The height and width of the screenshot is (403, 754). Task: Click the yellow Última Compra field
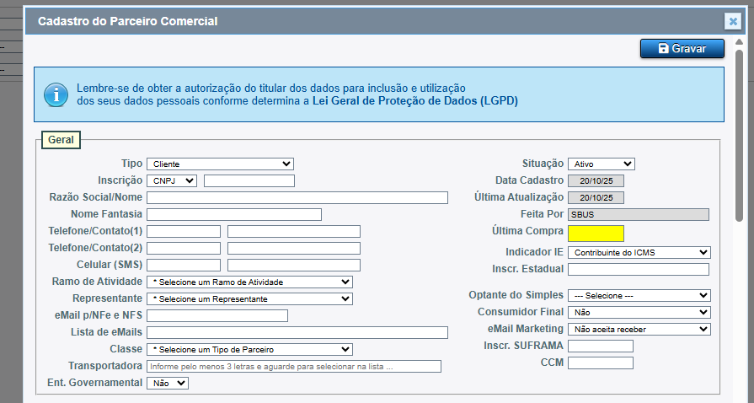(596, 233)
